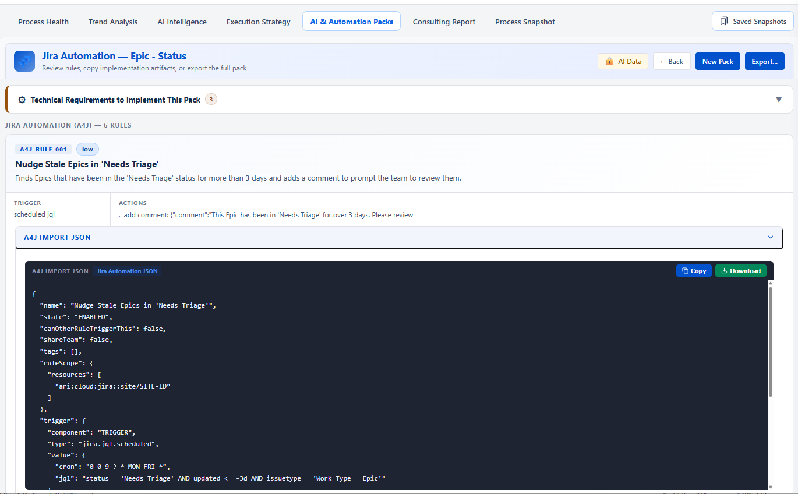Click the subtitle 'Review rules, copy implementation artifacts'

(x=144, y=68)
